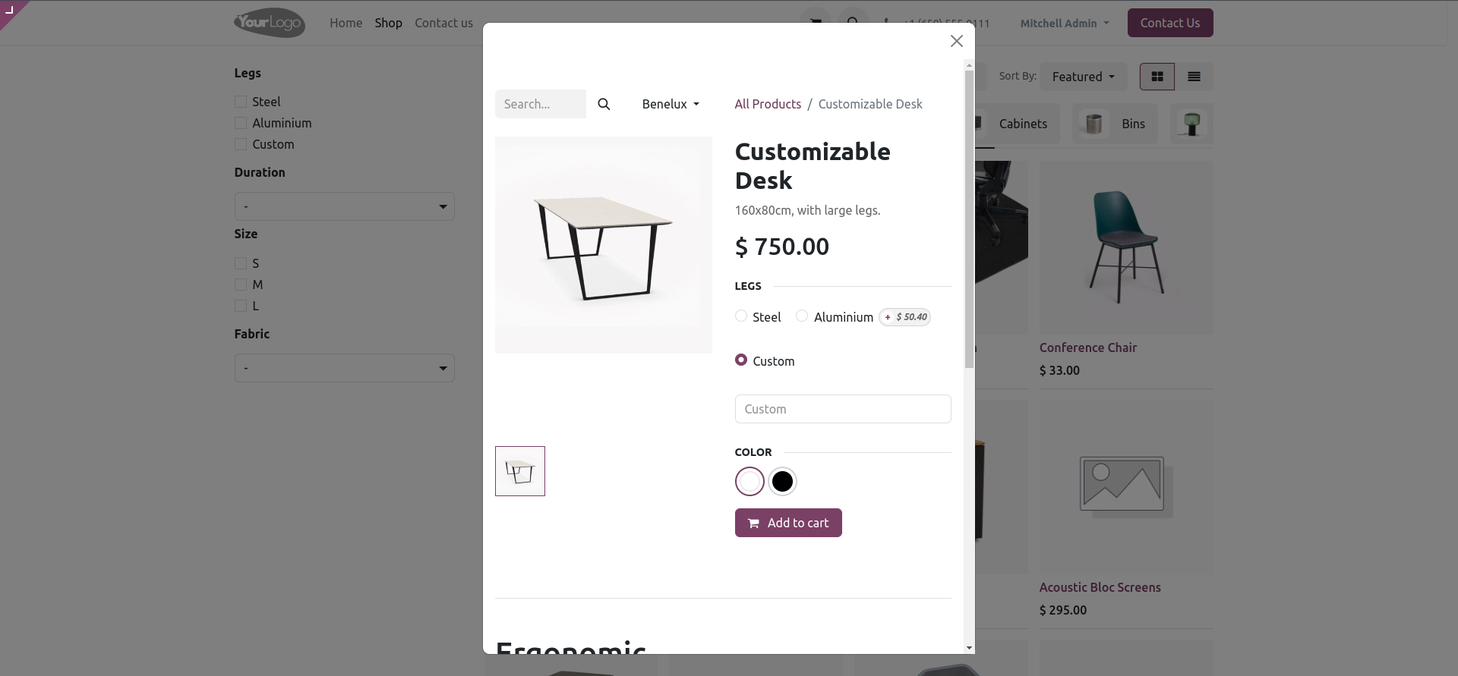This screenshot has height=676, width=1458.
Task: Click the Add to cart button
Action: pos(787,523)
